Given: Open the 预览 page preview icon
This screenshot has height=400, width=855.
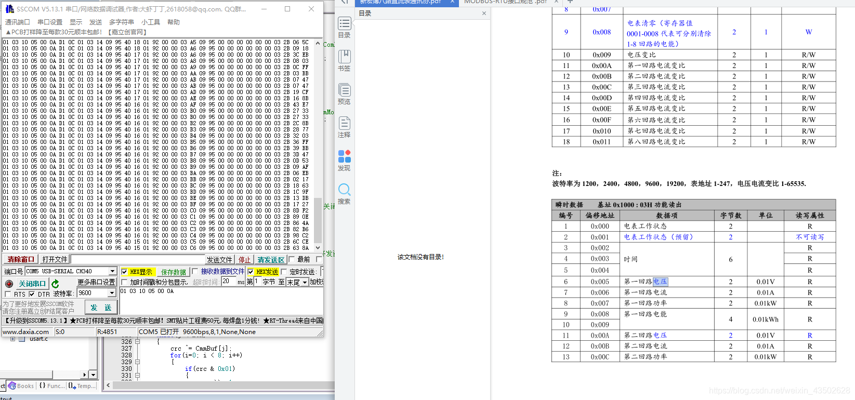Looking at the screenshot, I should [x=344, y=90].
